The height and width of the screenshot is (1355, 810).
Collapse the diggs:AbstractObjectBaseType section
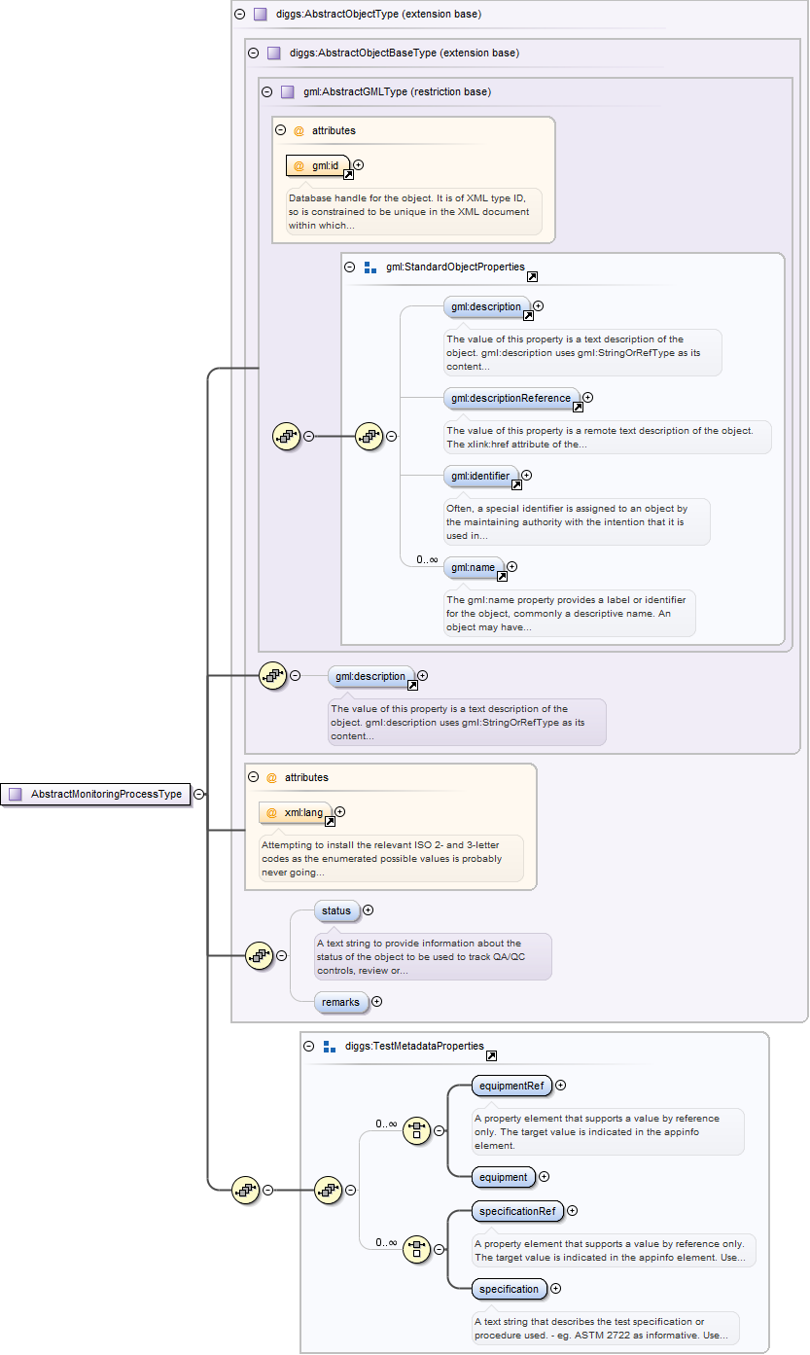253,53
